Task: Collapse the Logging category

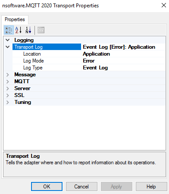Action: (8, 40)
